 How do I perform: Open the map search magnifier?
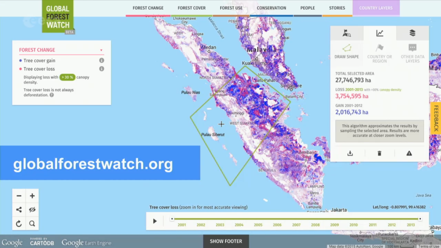(32, 223)
